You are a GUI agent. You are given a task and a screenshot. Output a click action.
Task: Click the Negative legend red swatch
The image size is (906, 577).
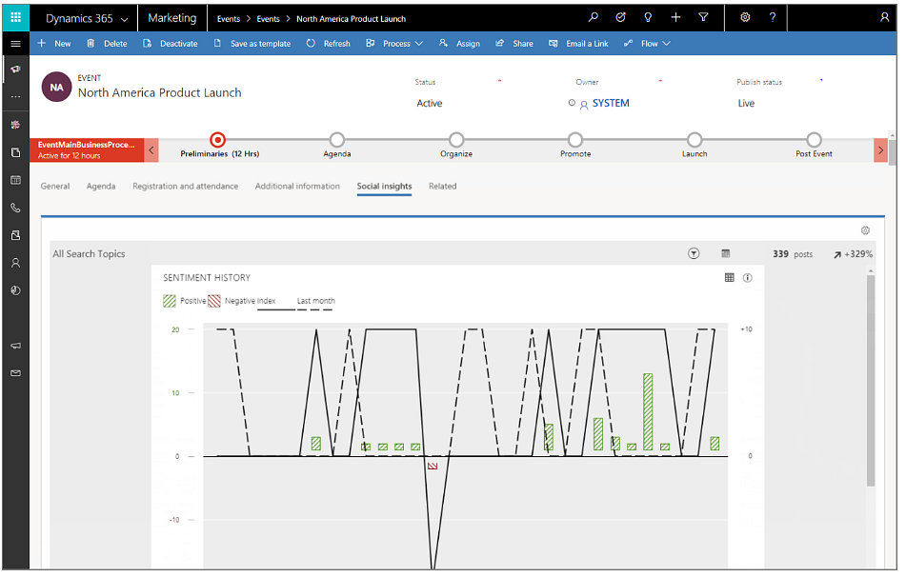[x=214, y=301]
